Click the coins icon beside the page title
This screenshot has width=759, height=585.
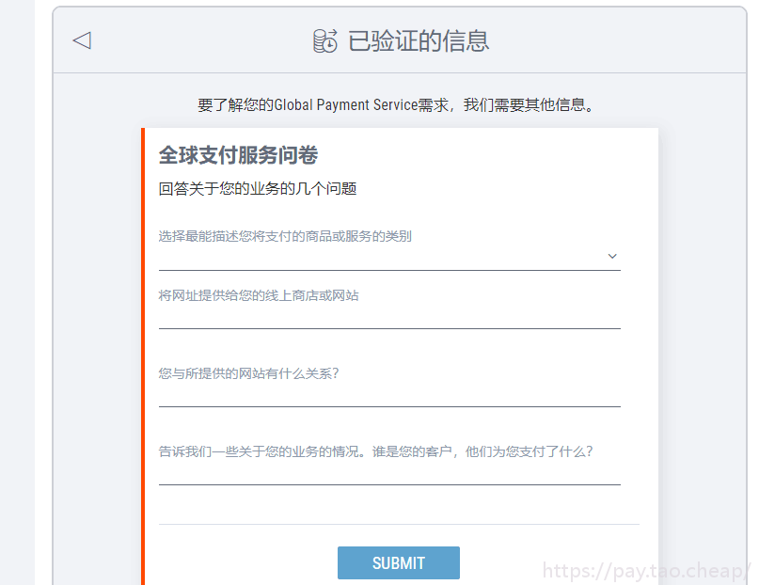pyautogui.click(x=322, y=41)
